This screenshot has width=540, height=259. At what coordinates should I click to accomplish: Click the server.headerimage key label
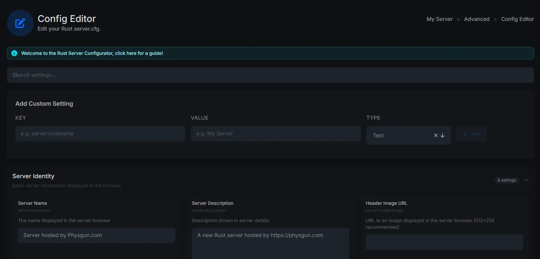point(385,210)
